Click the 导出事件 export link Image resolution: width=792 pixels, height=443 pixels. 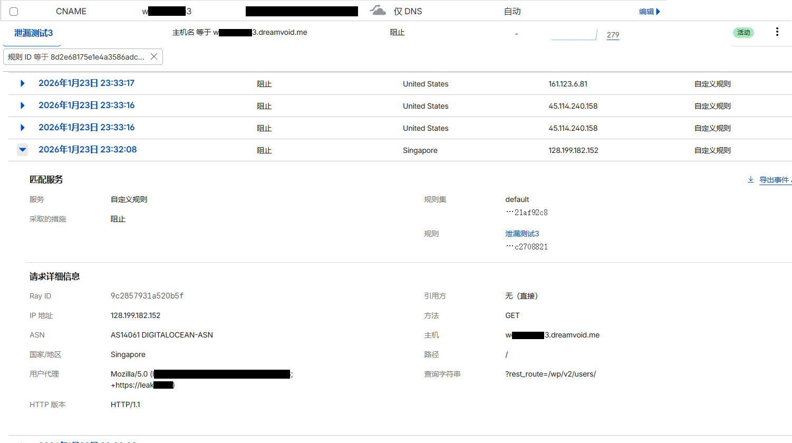tap(774, 180)
